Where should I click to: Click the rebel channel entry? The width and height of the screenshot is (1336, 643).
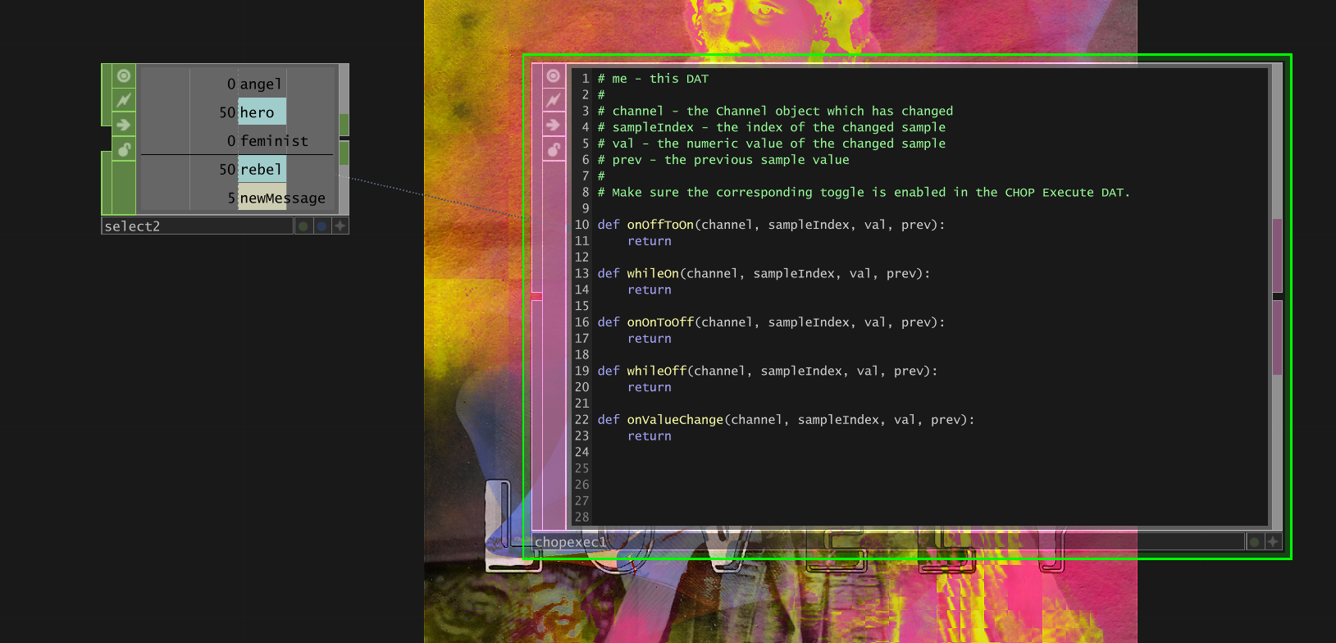tap(262, 170)
